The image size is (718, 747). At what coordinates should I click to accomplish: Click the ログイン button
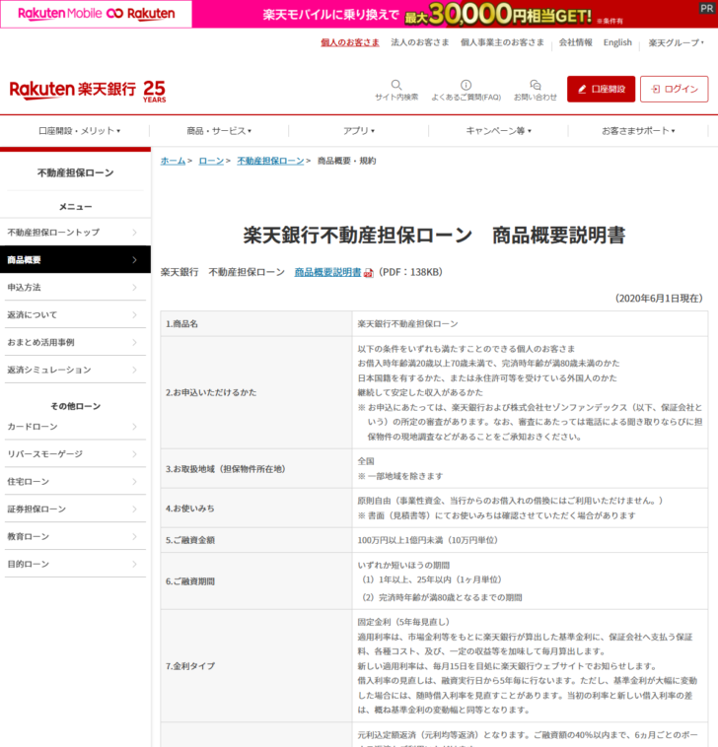[675, 89]
